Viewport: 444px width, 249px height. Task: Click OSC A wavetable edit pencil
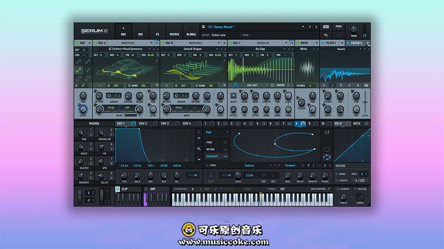click(x=157, y=61)
